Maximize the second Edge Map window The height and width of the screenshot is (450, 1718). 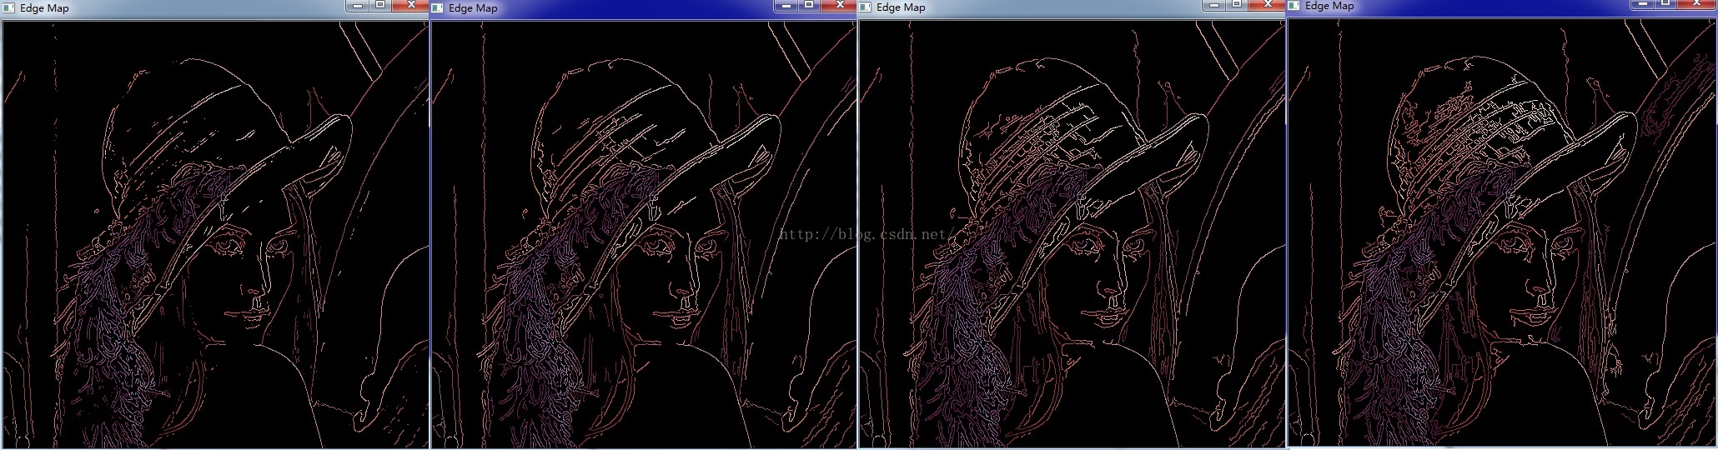click(x=808, y=5)
